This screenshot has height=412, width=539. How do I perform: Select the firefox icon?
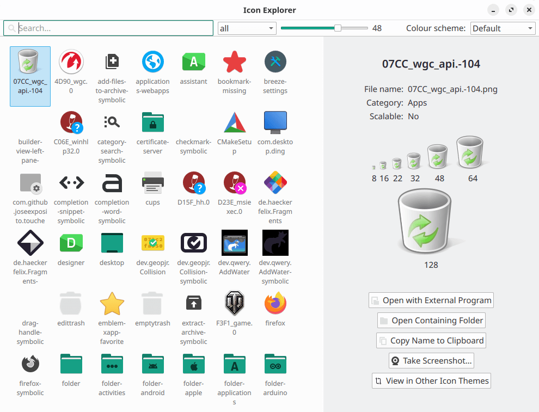[275, 304]
